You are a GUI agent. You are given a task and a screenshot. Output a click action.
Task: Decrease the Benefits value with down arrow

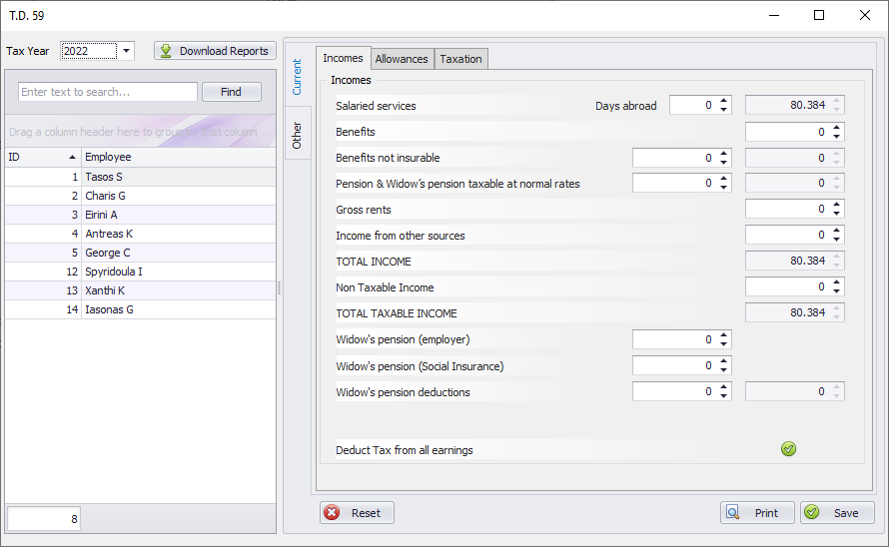tap(837, 136)
